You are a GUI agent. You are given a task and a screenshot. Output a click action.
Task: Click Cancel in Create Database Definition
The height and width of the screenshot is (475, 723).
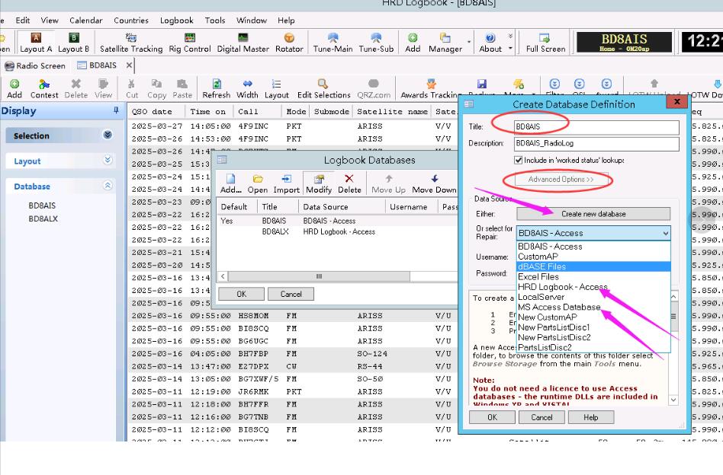(x=541, y=417)
